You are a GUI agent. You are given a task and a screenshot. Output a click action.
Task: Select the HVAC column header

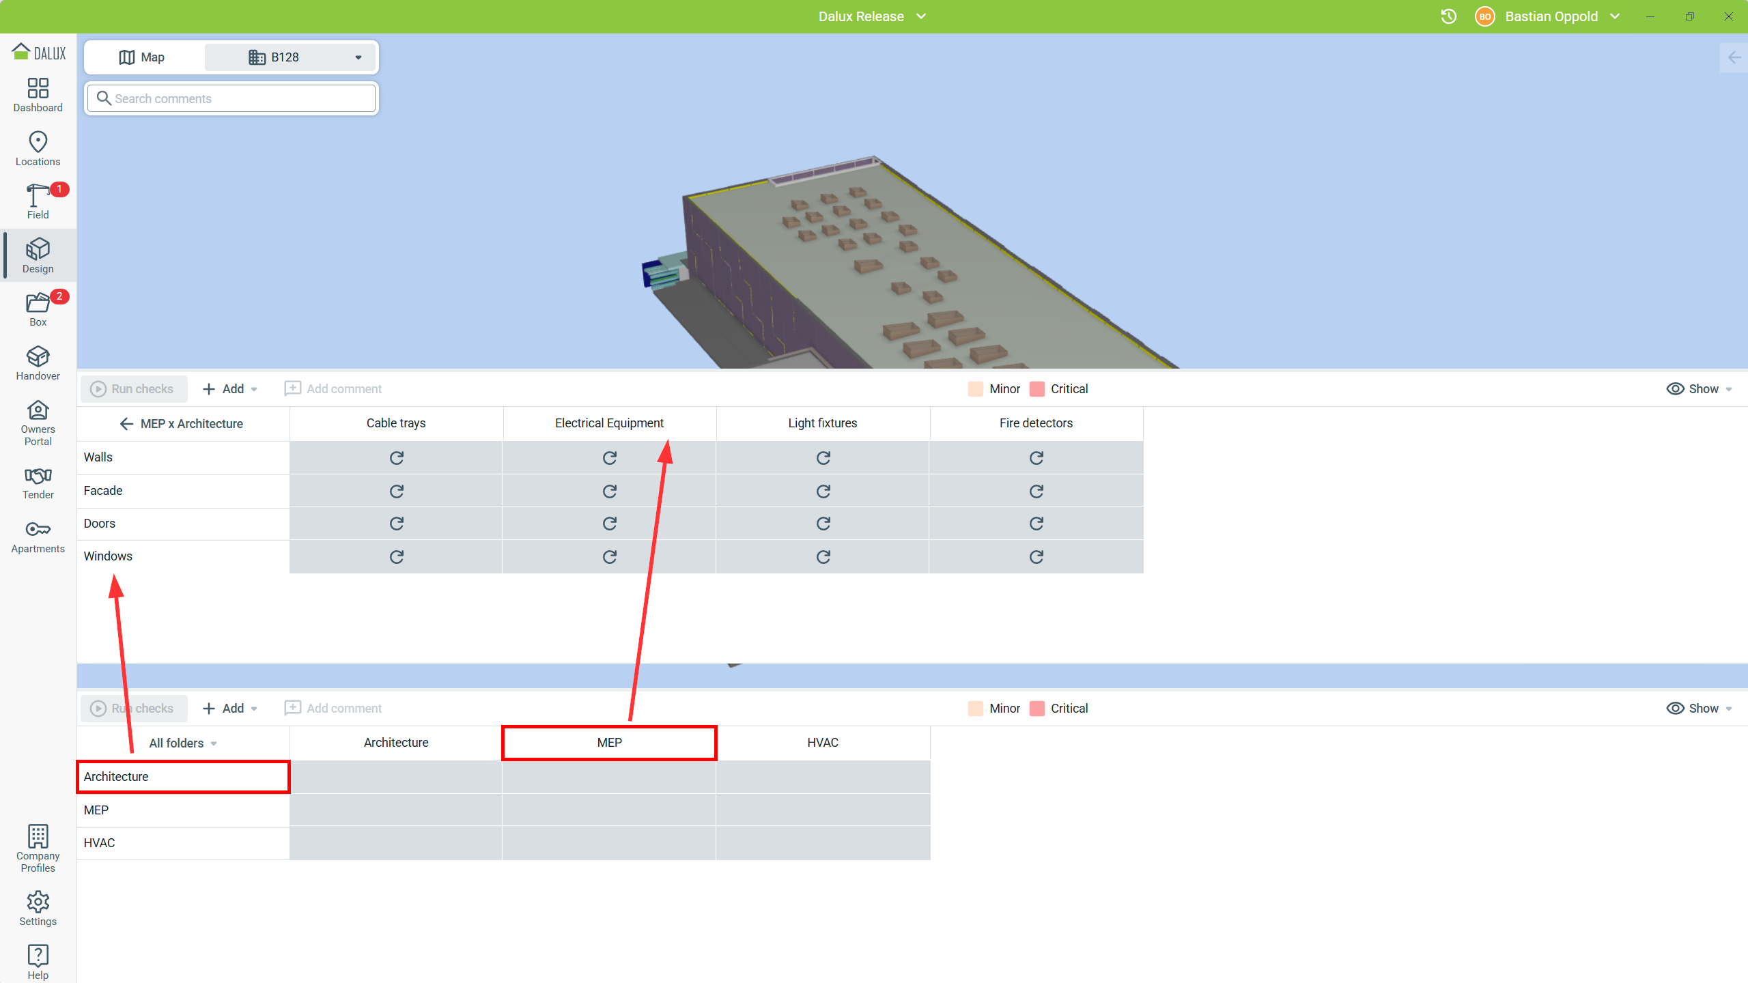(x=822, y=742)
